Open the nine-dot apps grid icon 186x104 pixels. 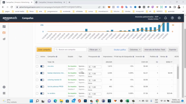coord(4,93)
